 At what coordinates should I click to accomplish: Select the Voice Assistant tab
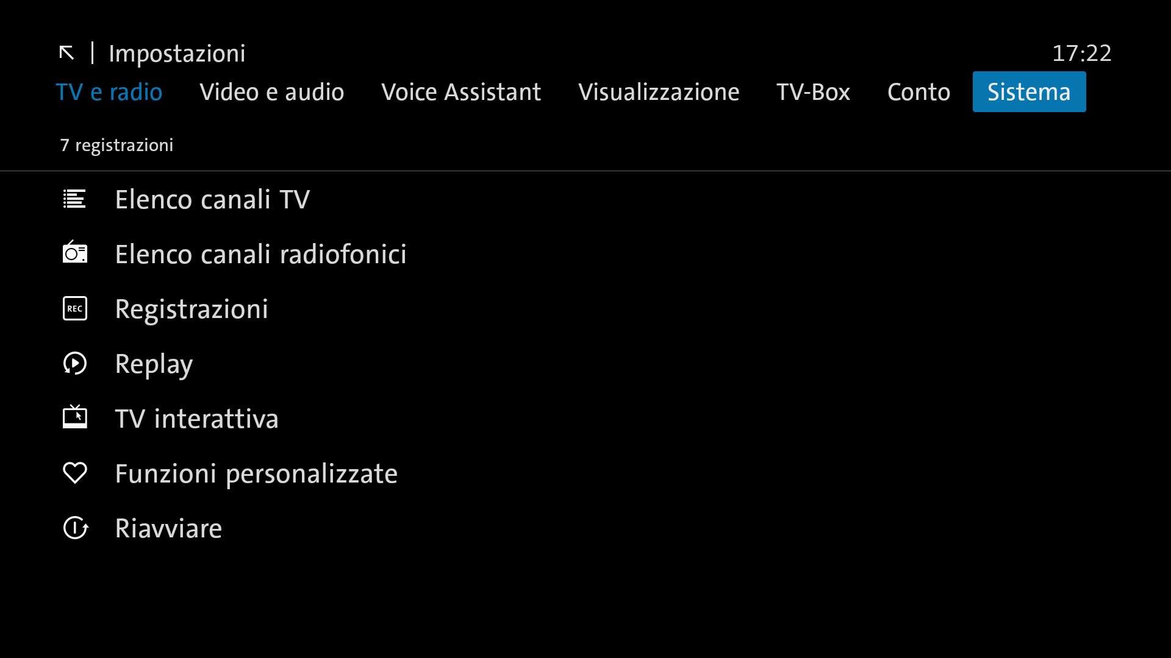[461, 92]
